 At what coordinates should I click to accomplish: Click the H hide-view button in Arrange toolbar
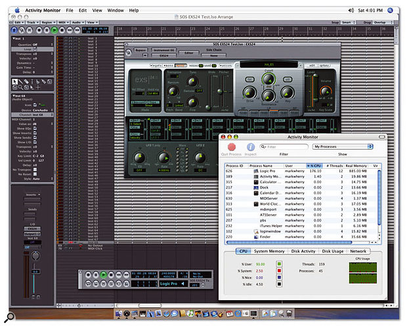click(30, 30)
